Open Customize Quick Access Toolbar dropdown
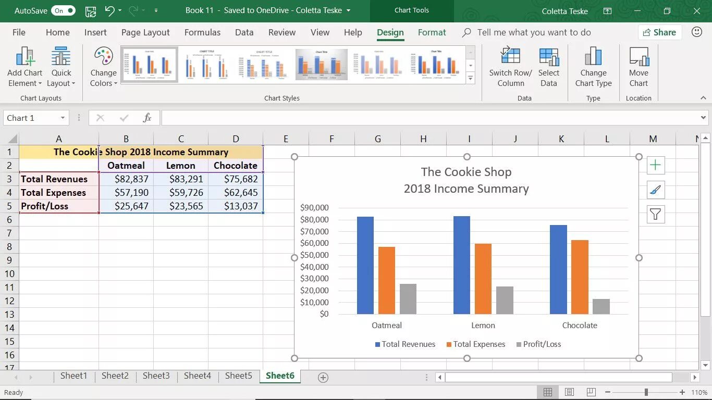712x400 pixels. coord(156,10)
